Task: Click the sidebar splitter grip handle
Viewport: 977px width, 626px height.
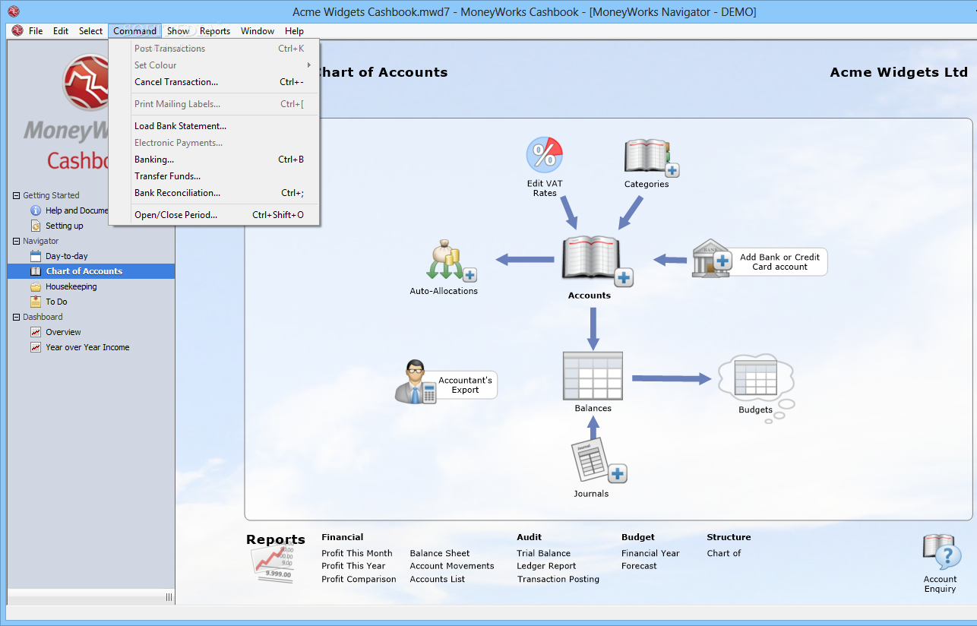Action: point(169,598)
